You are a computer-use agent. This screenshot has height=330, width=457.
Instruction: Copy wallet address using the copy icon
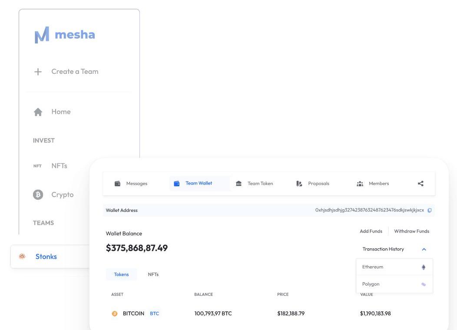point(430,211)
